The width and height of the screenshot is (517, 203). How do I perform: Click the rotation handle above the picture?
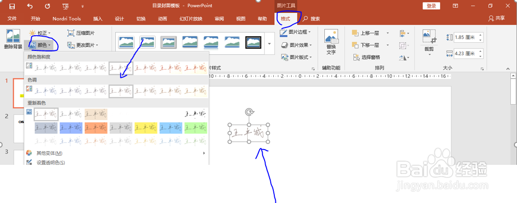(x=249, y=112)
